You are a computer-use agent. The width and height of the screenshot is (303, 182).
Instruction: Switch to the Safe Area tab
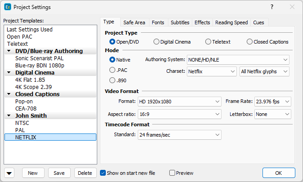click(x=134, y=22)
